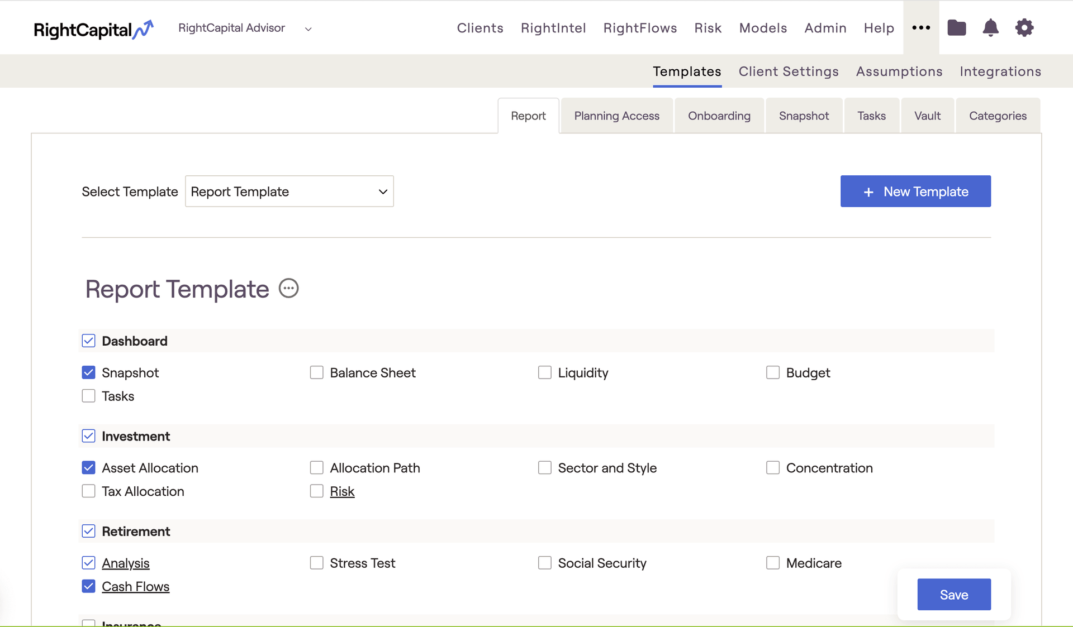This screenshot has width=1073, height=627.
Task: Switch to Integrations
Action: [1000, 71]
